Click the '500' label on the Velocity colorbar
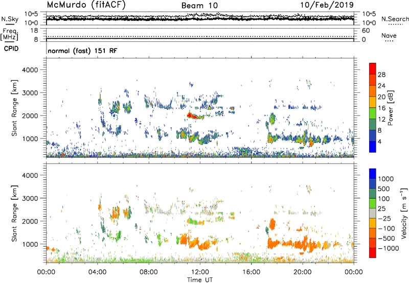This screenshot has height=283, width=409. point(384,188)
